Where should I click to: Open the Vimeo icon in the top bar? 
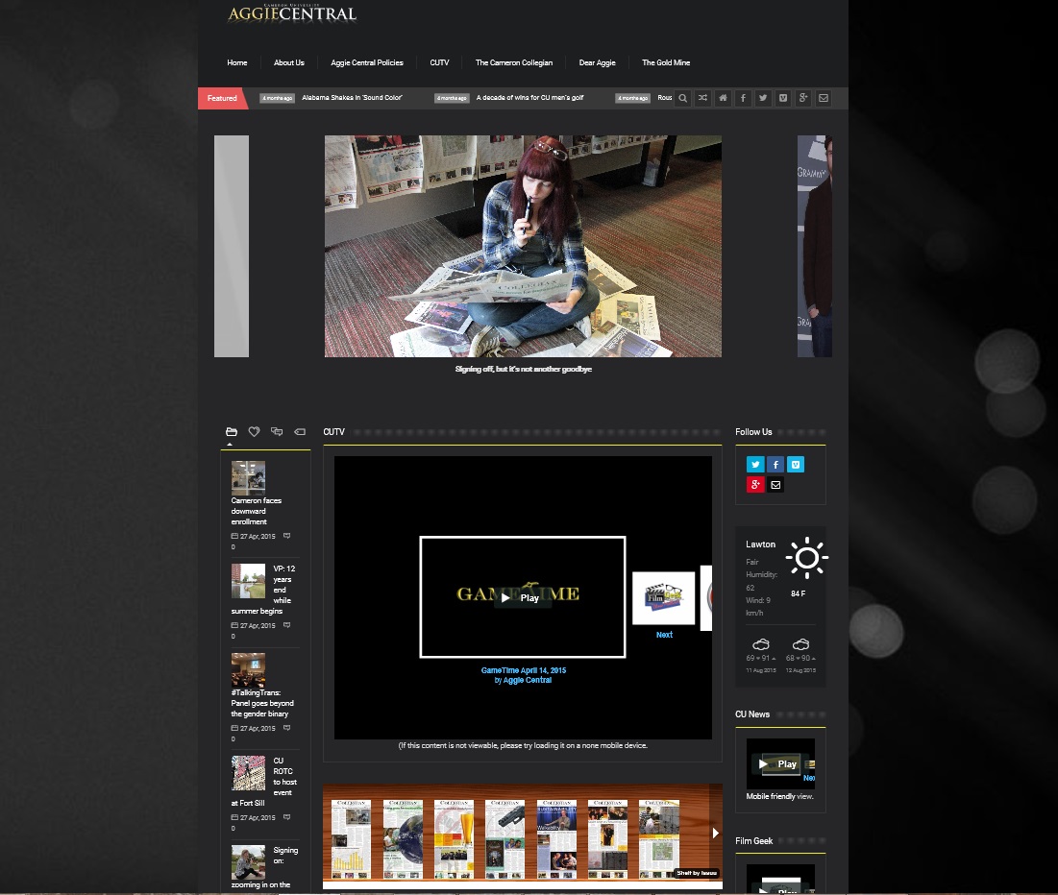783,98
